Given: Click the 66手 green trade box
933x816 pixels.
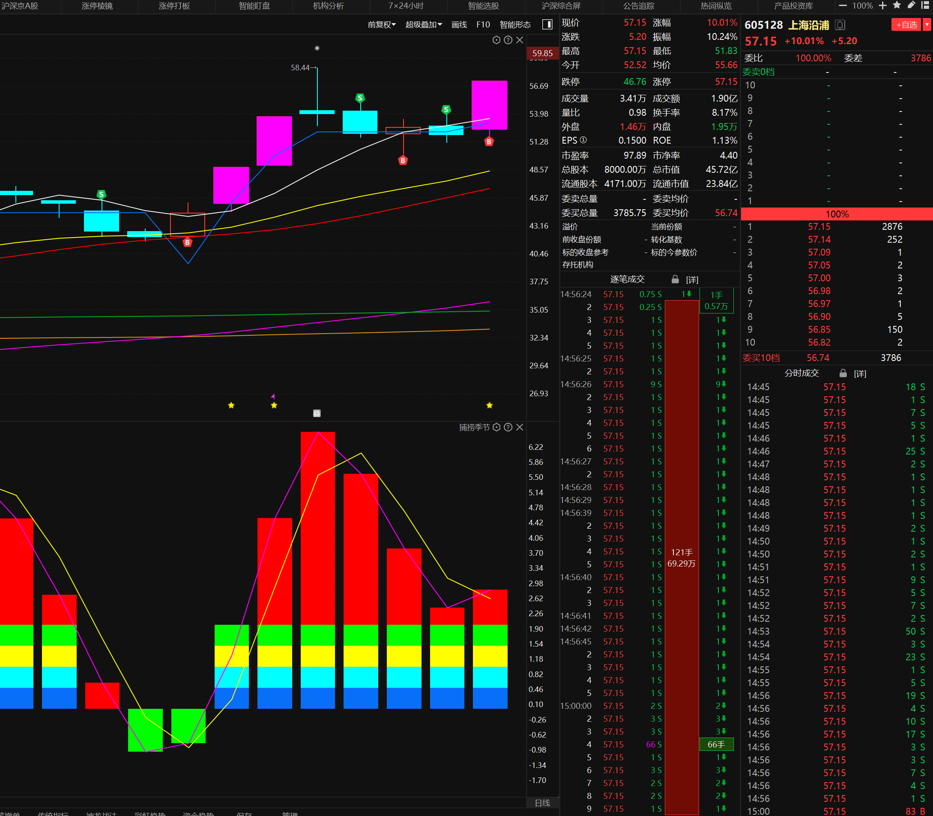Looking at the screenshot, I should 717,744.
